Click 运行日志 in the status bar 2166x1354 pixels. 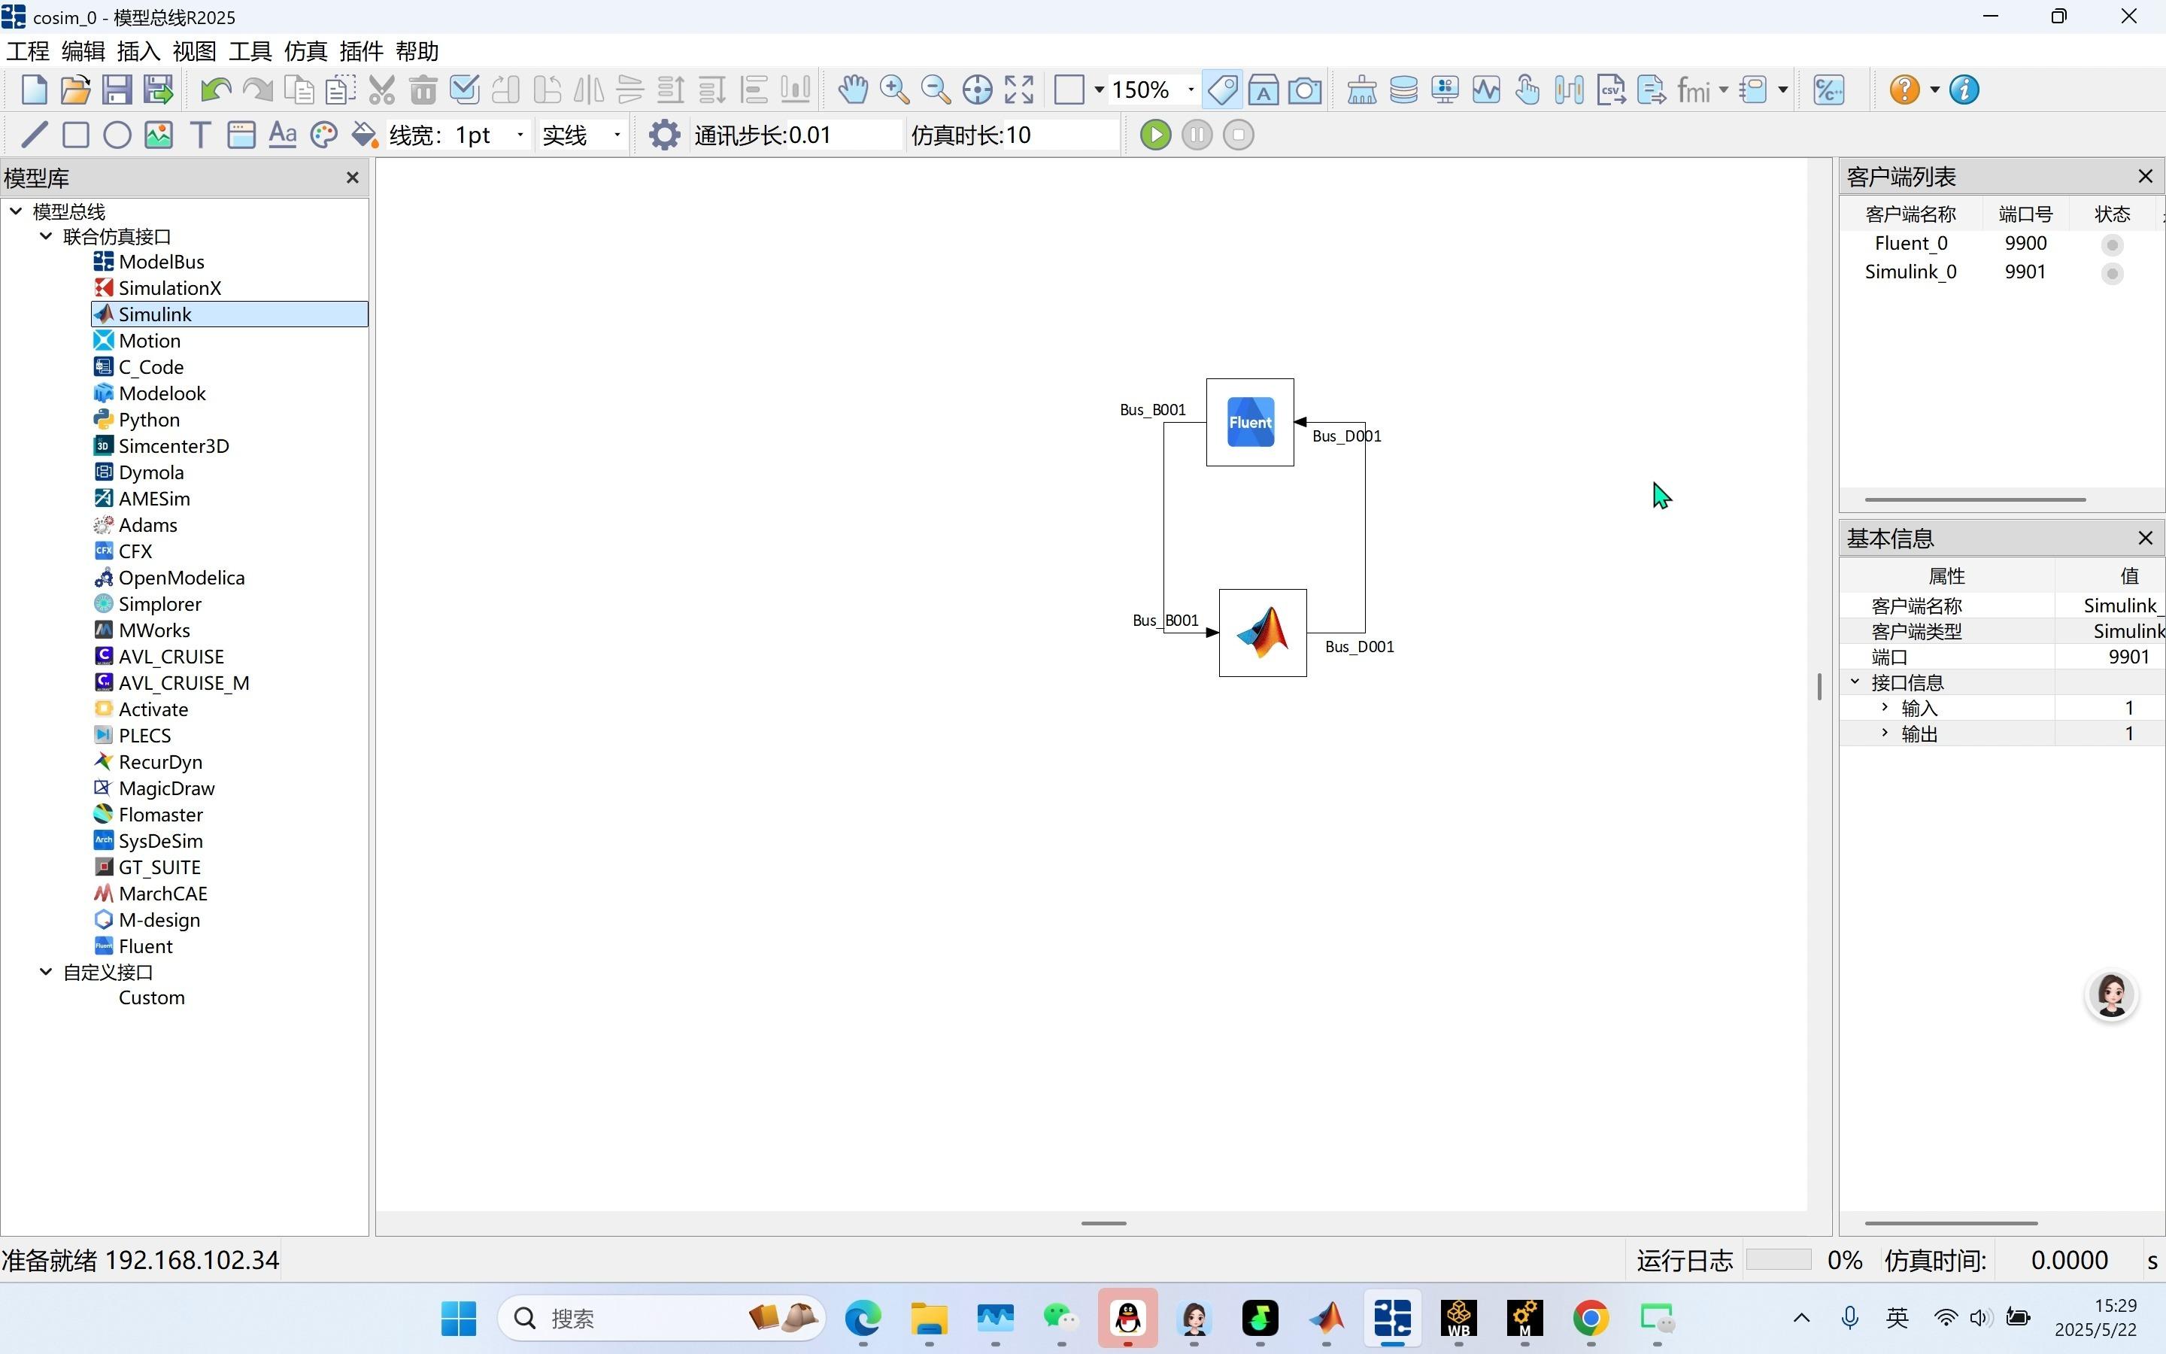pos(1684,1261)
